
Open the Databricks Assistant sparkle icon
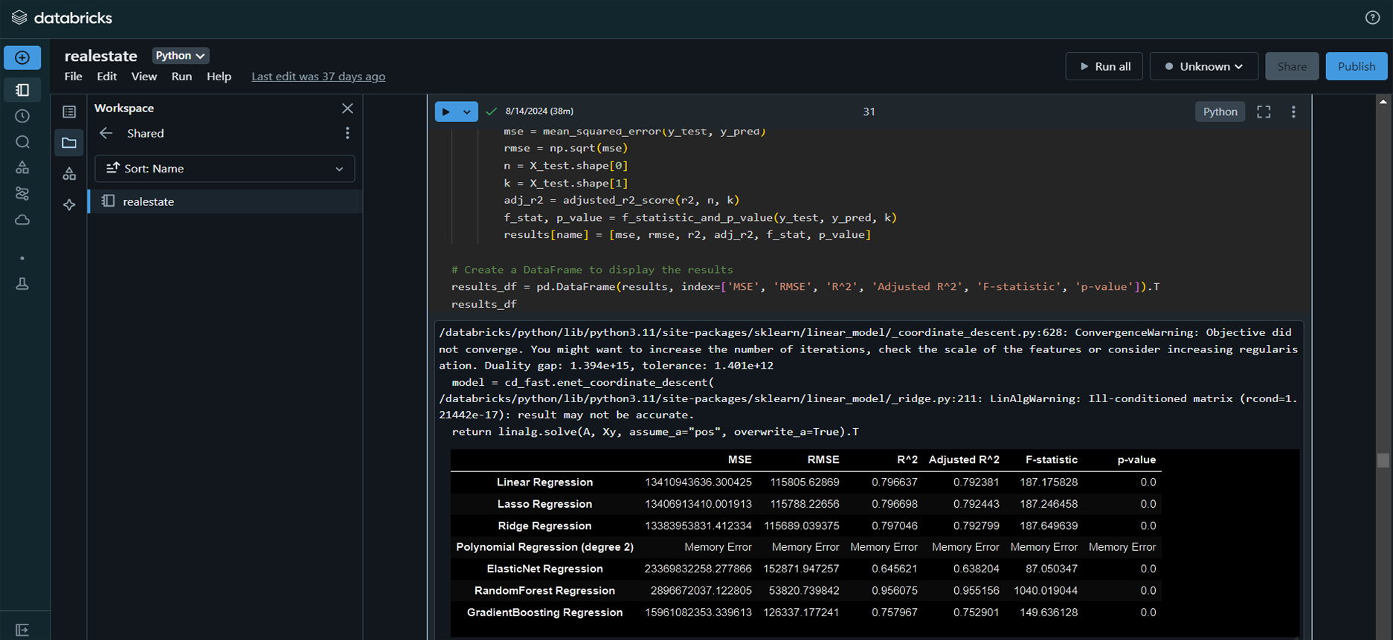(x=69, y=204)
